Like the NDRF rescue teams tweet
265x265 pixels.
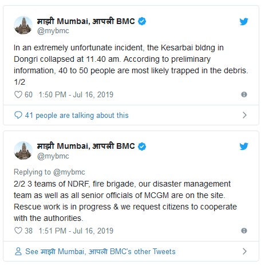pos(18,231)
